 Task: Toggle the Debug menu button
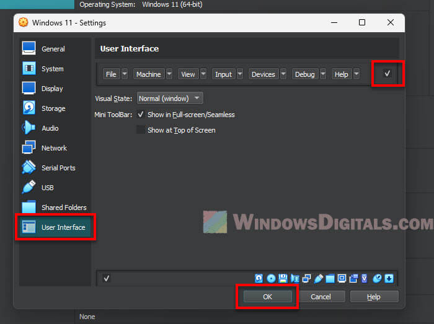305,74
